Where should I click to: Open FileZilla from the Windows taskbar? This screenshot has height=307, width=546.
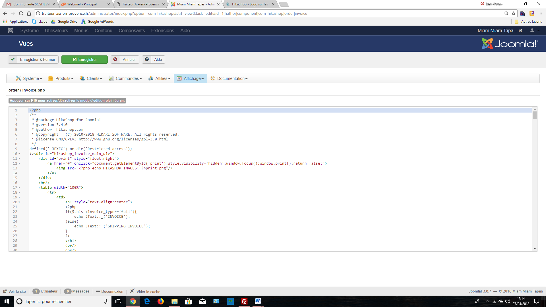244,301
